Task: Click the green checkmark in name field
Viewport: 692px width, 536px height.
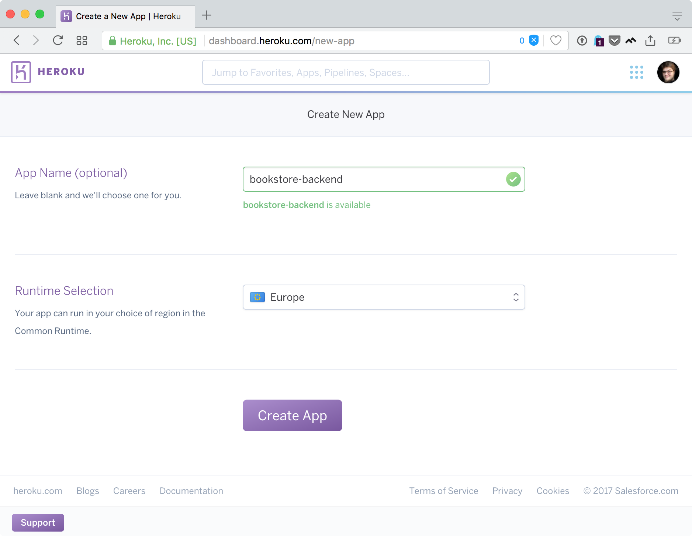Action: pos(513,179)
